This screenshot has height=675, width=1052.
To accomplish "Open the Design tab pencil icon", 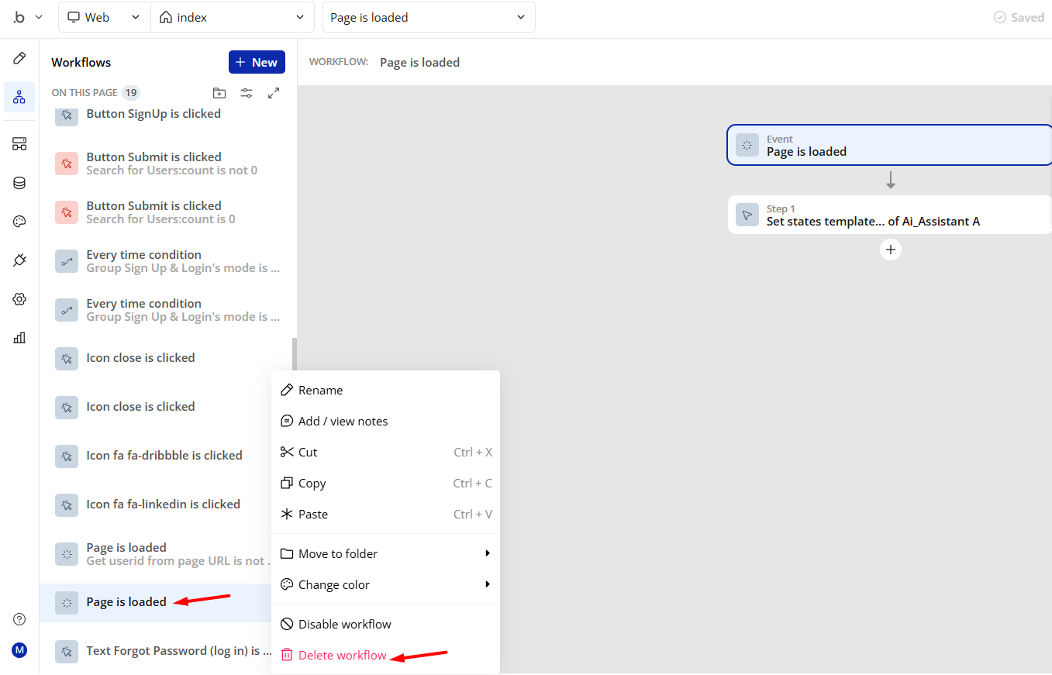I will point(19,59).
